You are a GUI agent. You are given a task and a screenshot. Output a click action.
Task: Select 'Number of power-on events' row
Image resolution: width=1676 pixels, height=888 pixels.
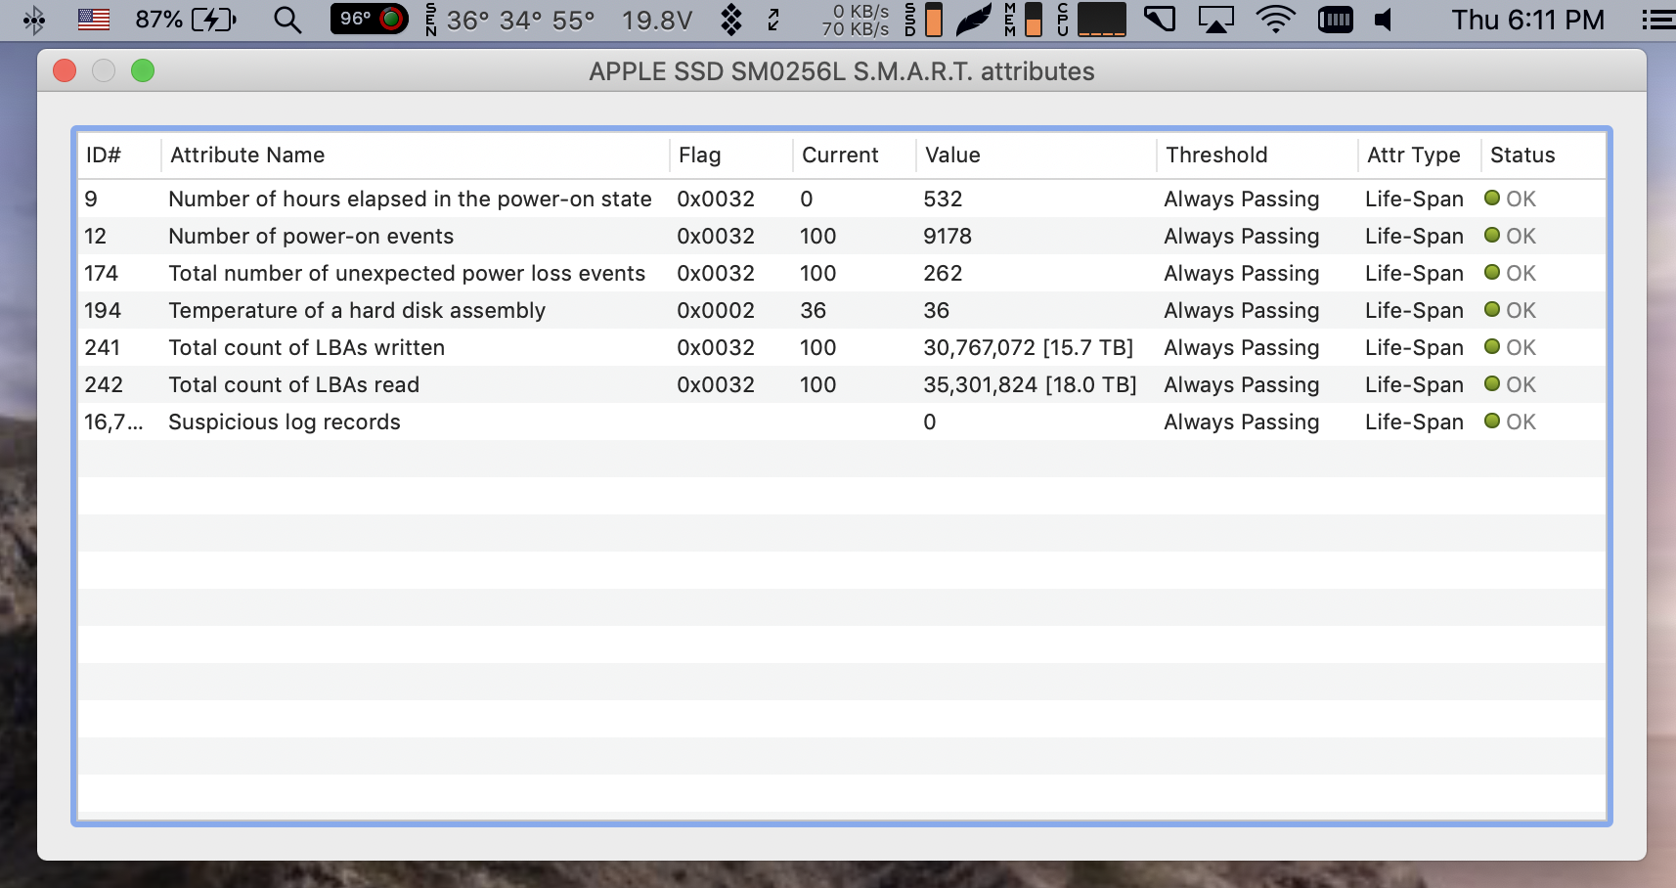tap(841, 236)
